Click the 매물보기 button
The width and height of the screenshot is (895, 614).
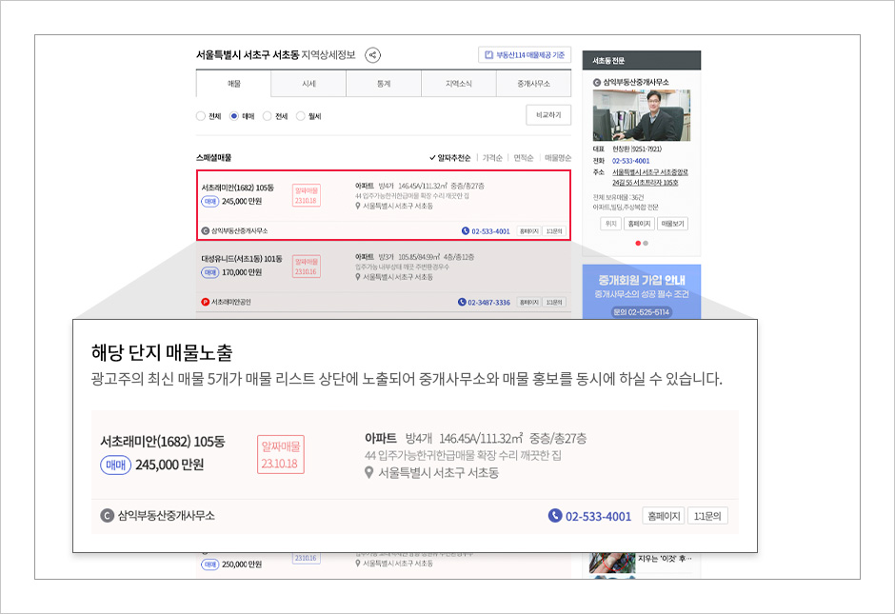coord(674,222)
